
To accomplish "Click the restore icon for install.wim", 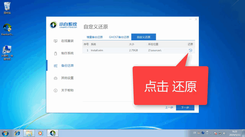I will (190, 50).
